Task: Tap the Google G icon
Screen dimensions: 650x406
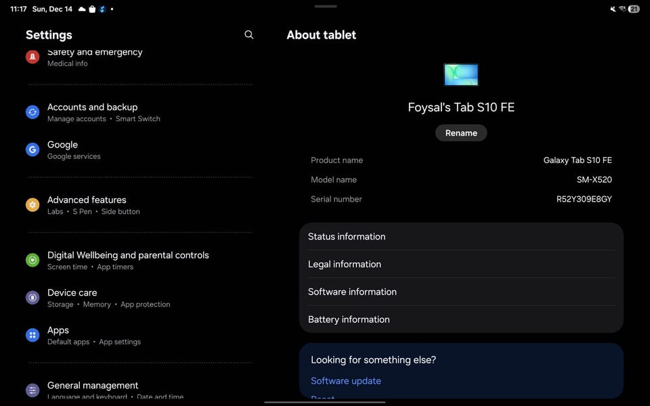Action: 32,150
